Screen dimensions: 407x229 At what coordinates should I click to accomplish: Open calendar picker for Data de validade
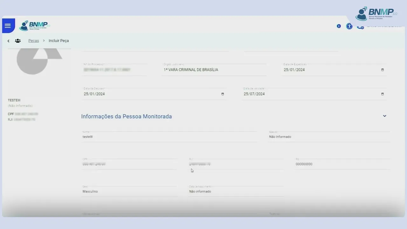point(383,94)
